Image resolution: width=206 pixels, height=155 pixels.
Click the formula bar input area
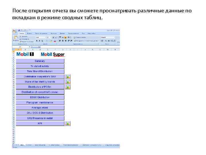[x=80, y=47]
